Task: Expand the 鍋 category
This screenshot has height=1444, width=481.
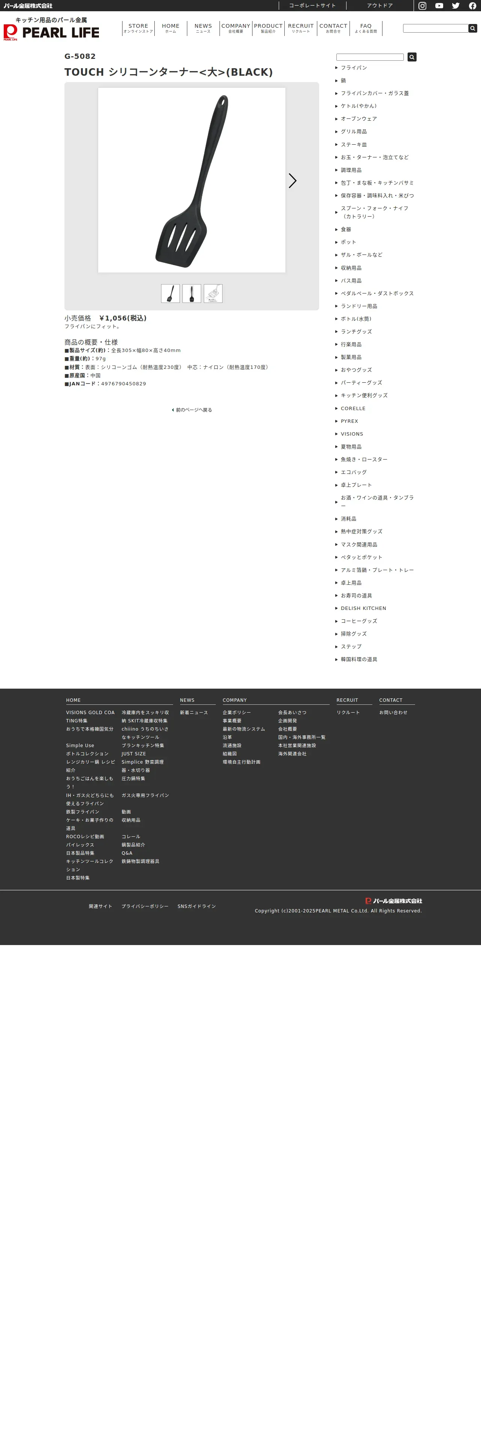Action: click(343, 81)
